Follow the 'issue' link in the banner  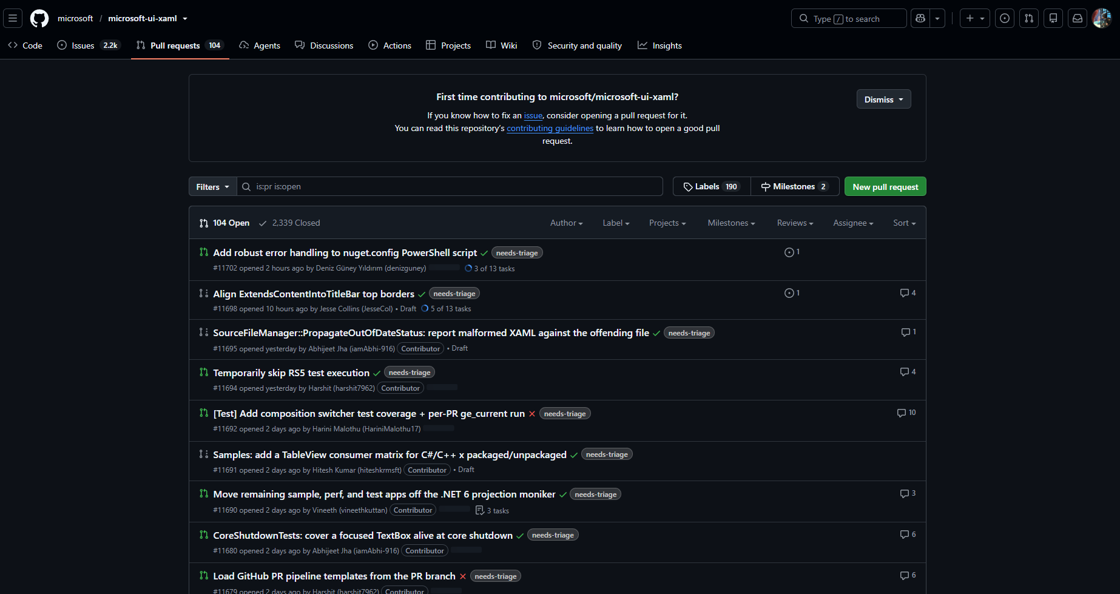pos(533,116)
